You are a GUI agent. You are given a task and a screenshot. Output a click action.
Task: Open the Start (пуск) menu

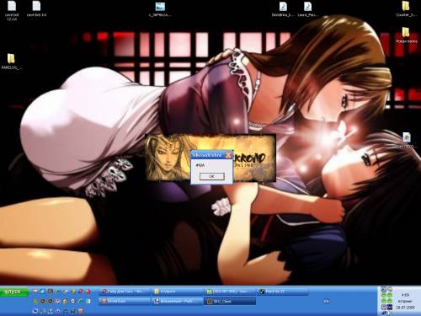click(x=13, y=292)
